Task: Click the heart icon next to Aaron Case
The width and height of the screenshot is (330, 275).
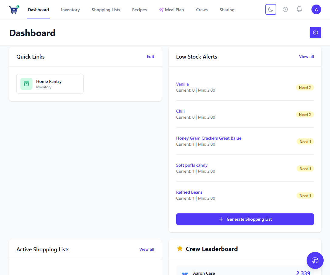Action: click(184, 273)
